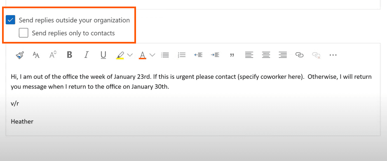Image resolution: width=387 pixels, height=161 pixels.
Task: Open the font size tool
Action: 36,55
